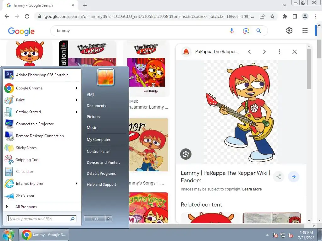Open shutdown options arrow next to Lock
This screenshot has width=322, height=241.
109,219
